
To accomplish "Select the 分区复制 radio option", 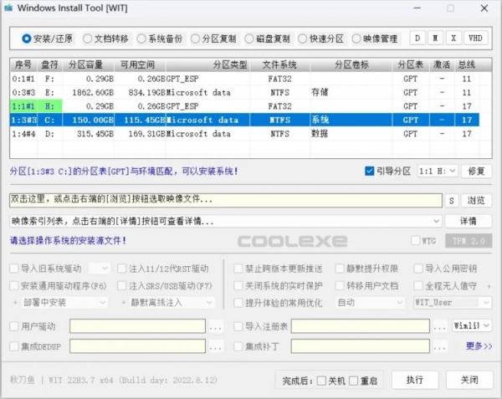I will [213, 38].
